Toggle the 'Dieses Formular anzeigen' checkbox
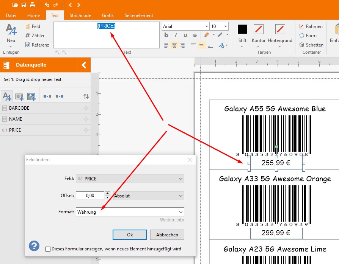Screen dimensions: 339x264 click(48, 249)
